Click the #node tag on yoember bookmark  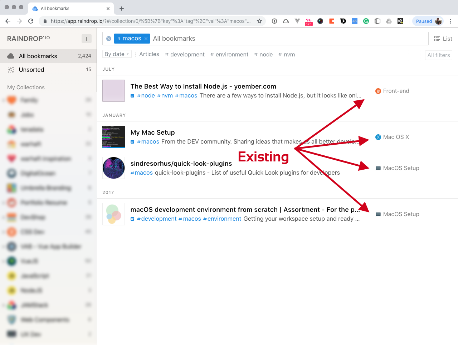(146, 96)
